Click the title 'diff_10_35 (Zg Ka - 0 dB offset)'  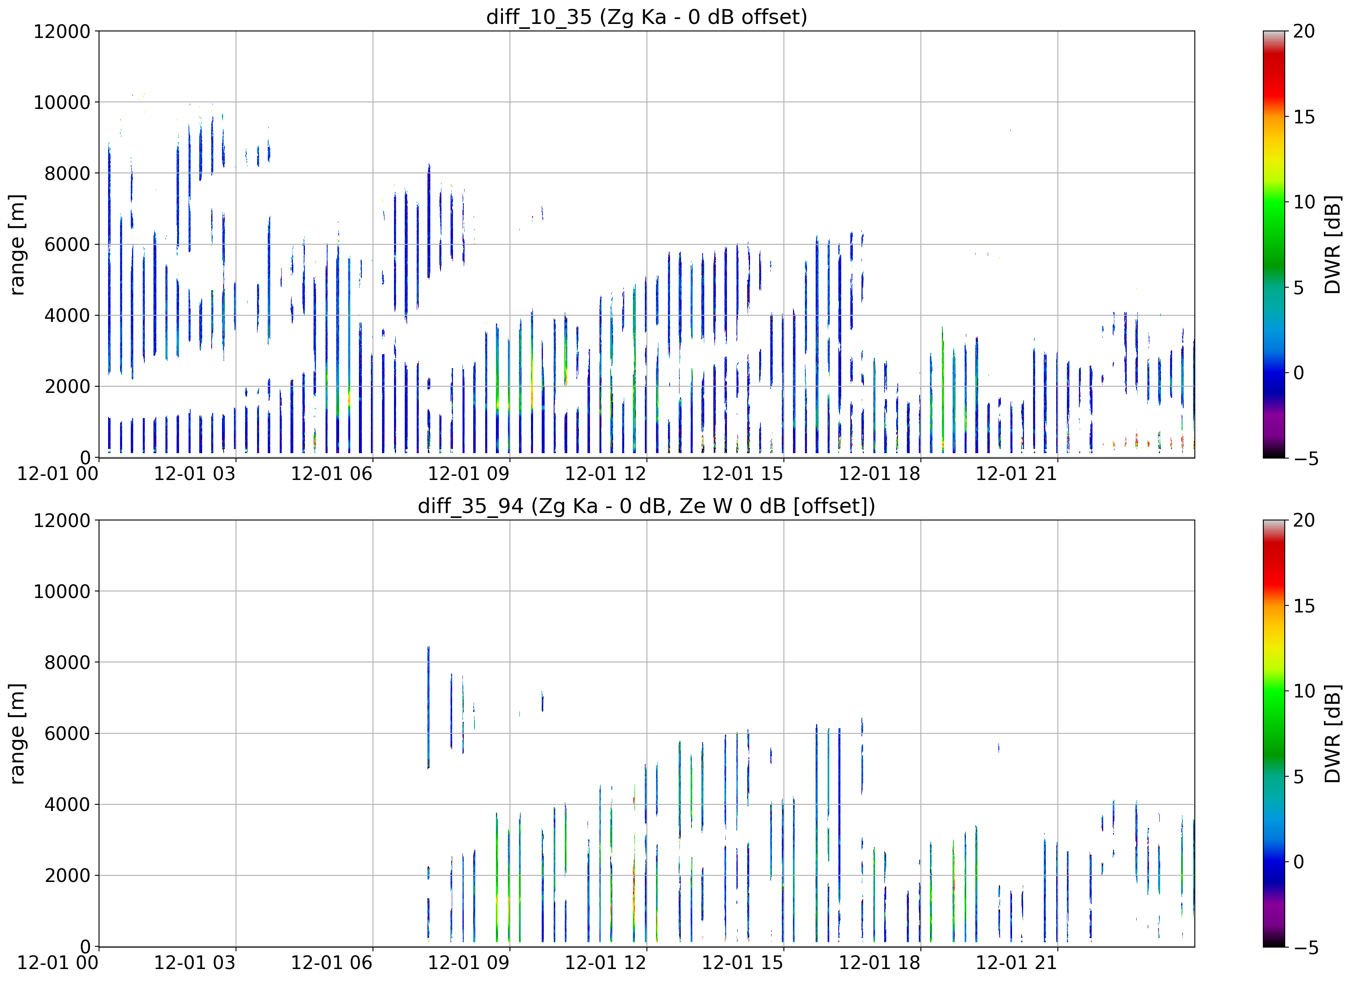pyautogui.click(x=647, y=17)
